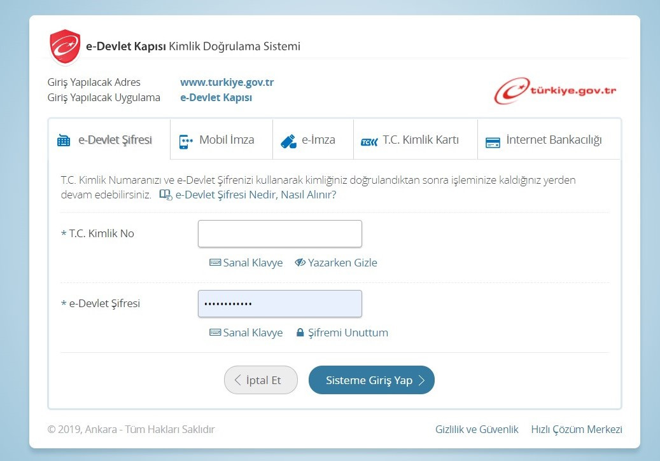
Task: Open the e-Devlet Kapısı application link
Action: [216, 97]
